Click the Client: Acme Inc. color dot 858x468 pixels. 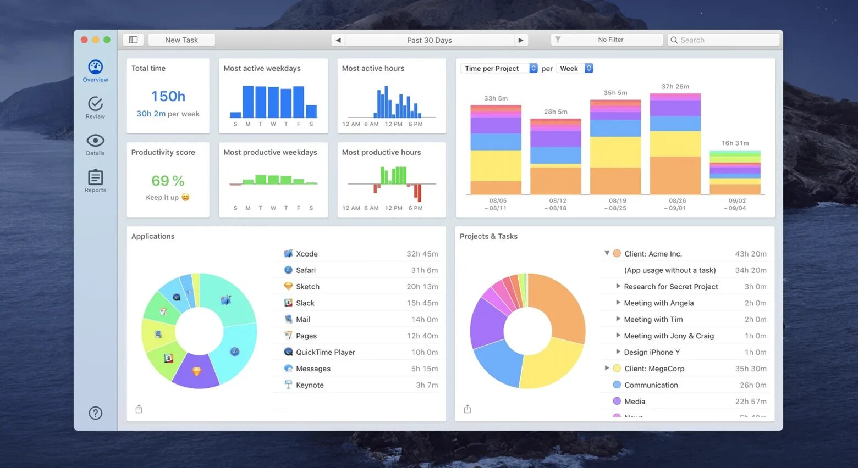point(617,253)
